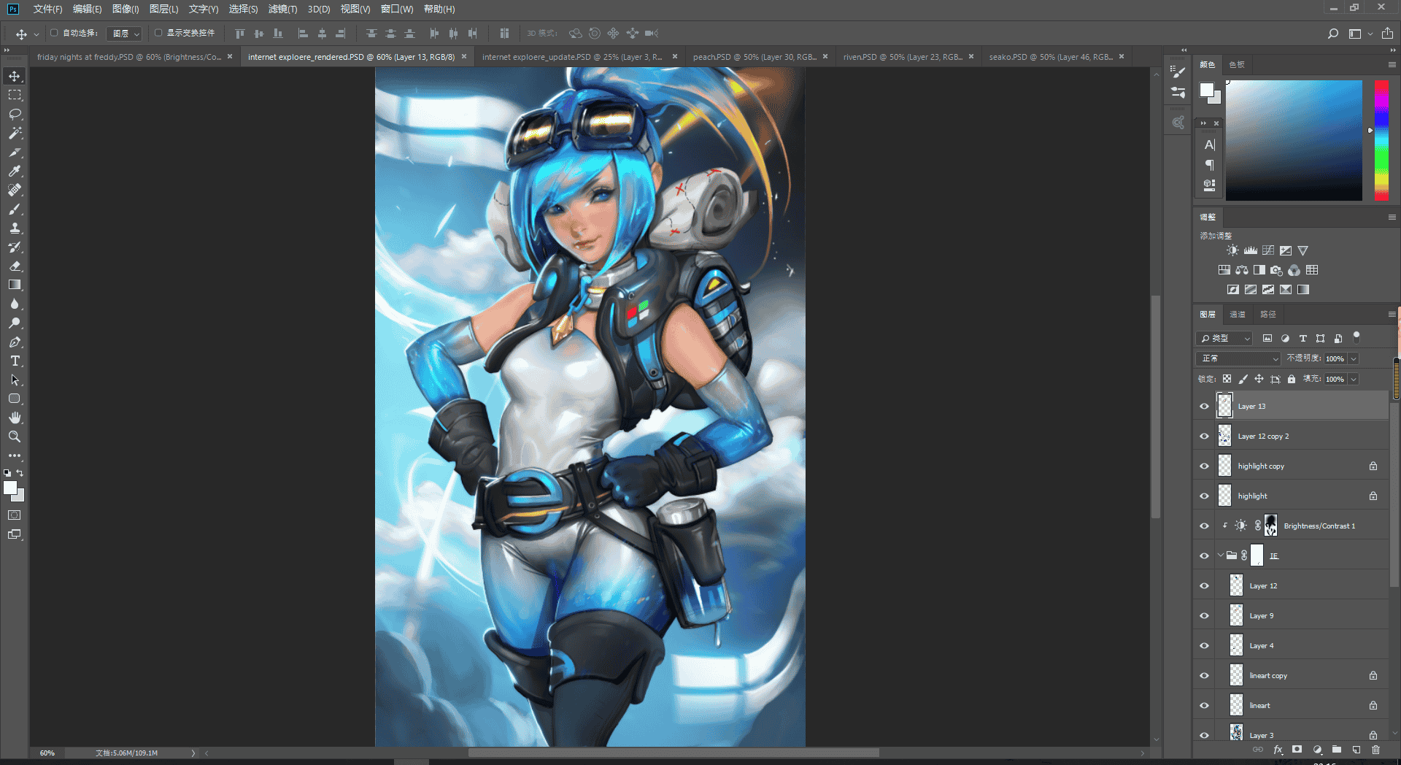Open the auto-select target dropdown (图层)
Viewport: 1401px width, 765px height.
[124, 34]
